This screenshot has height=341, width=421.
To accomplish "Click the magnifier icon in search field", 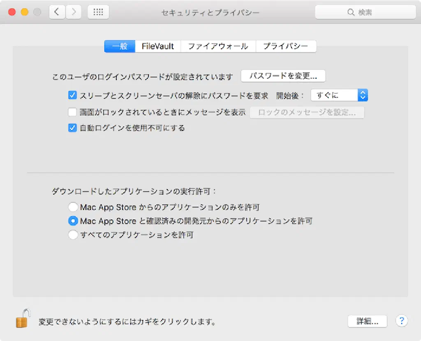I will (x=351, y=12).
